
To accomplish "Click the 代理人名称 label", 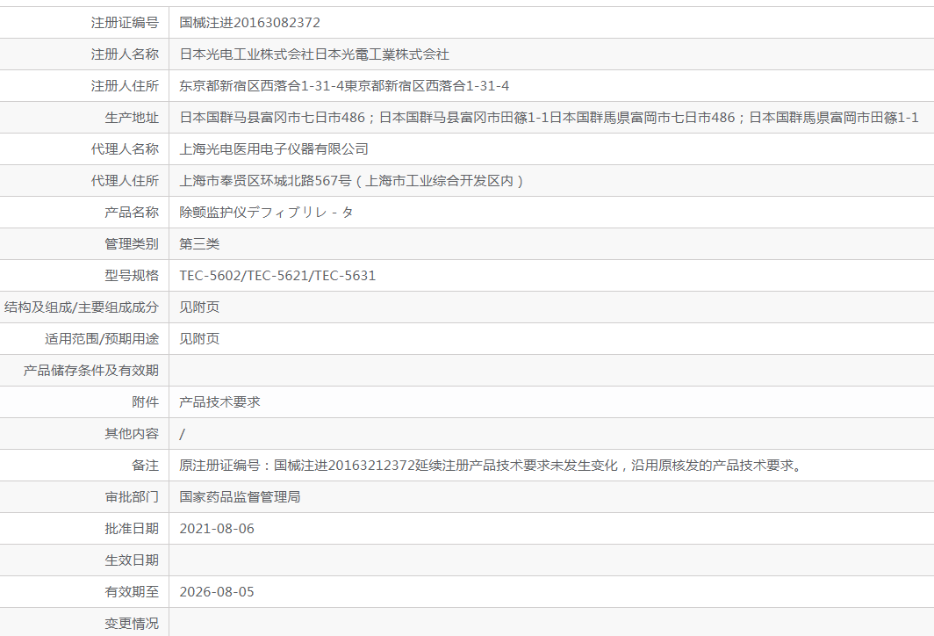I will (125, 149).
